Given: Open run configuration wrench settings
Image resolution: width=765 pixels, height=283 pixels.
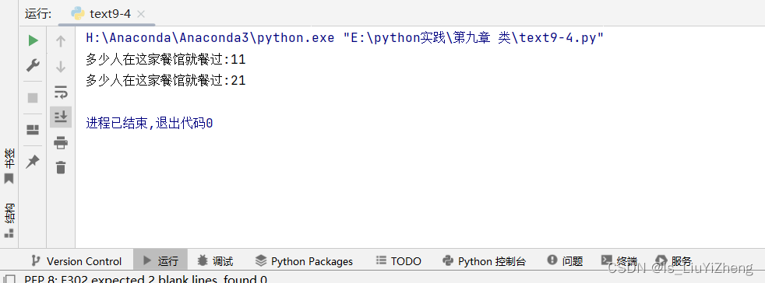Looking at the screenshot, I should pyautogui.click(x=33, y=65).
